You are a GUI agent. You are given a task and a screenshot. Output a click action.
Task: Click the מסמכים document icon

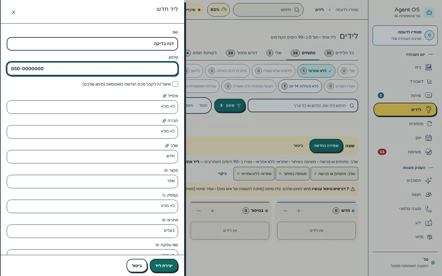tap(429, 124)
